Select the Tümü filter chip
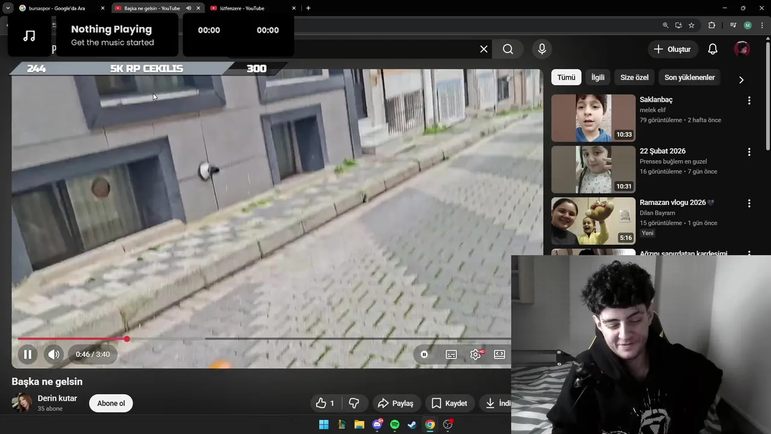The height and width of the screenshot is (434, 771). pyautogui.click(x=566, y=77)
